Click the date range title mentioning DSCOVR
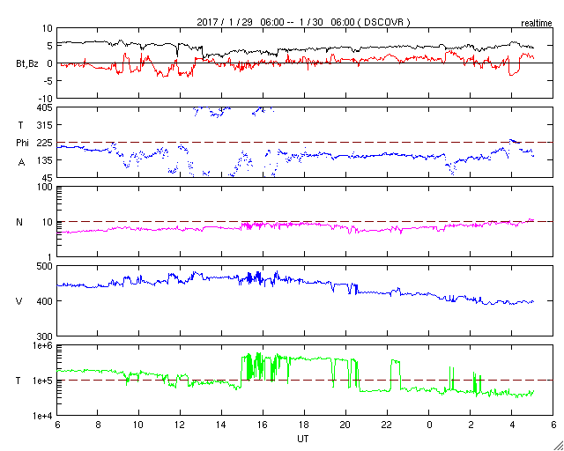This screenshot has width=564, height=451. [x=303, y=22]
